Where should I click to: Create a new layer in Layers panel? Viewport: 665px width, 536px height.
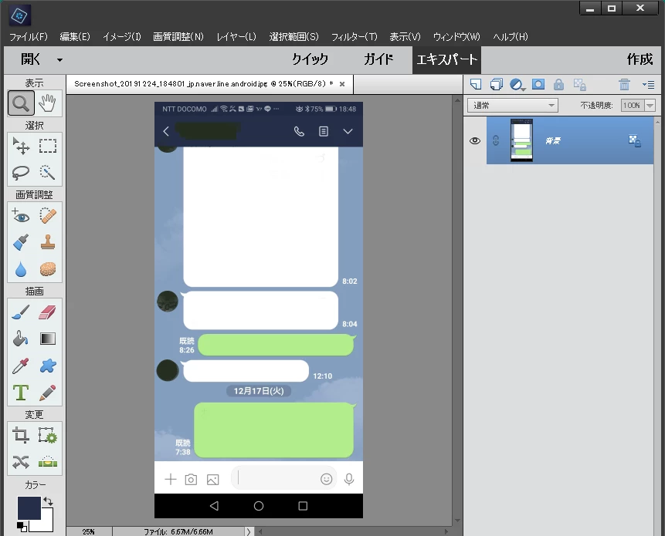pyautogui.click(x=476, y=84)
